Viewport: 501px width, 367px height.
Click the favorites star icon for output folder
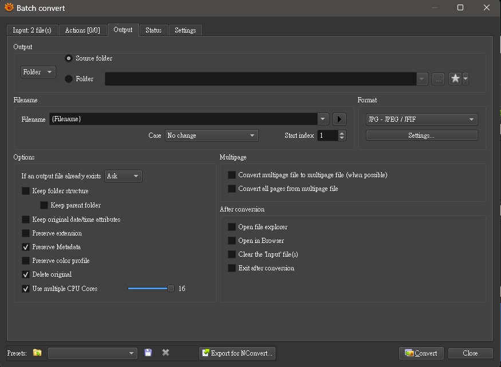pos(455,79)
